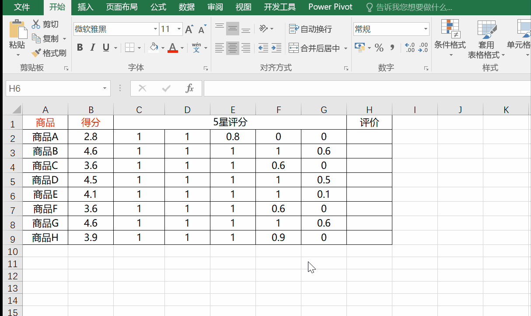This screenshot has width=531, height=316.
Task: Open font name dropdown 微软雅黑
Action: (156, 29)
